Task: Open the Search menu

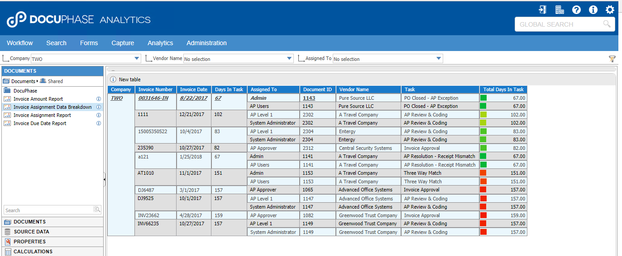Action: coord(56,43)
